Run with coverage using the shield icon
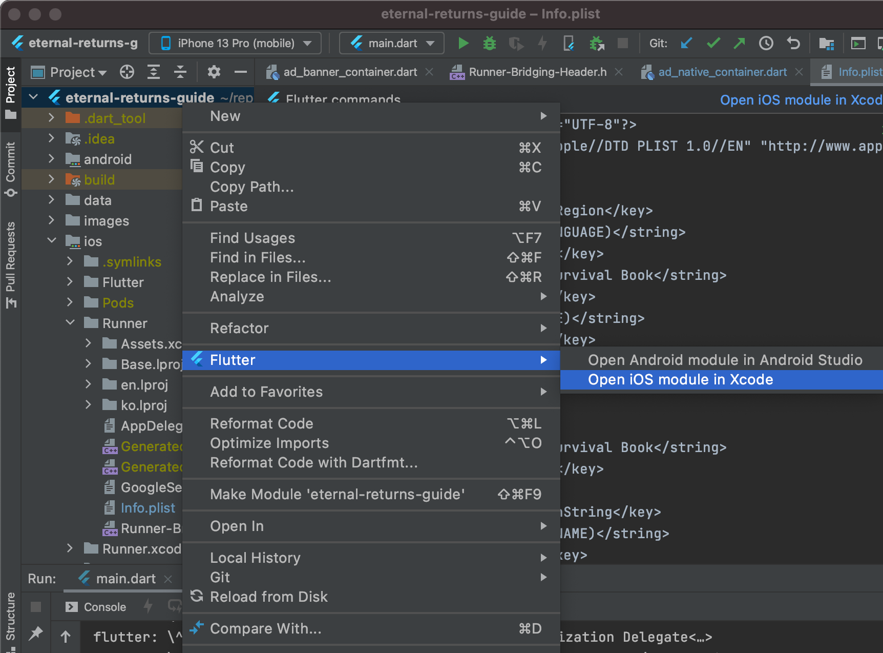This screenshot has height=653, width=883. click(516, 43)
